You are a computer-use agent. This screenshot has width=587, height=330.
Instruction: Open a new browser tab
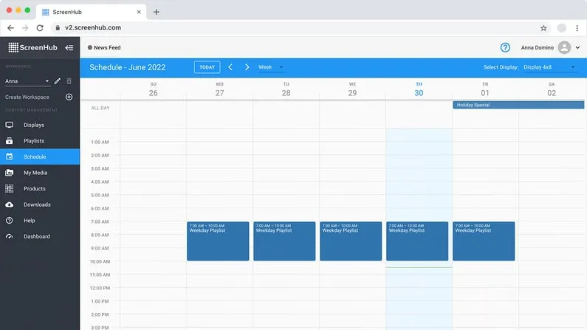(x=156, y=12)
